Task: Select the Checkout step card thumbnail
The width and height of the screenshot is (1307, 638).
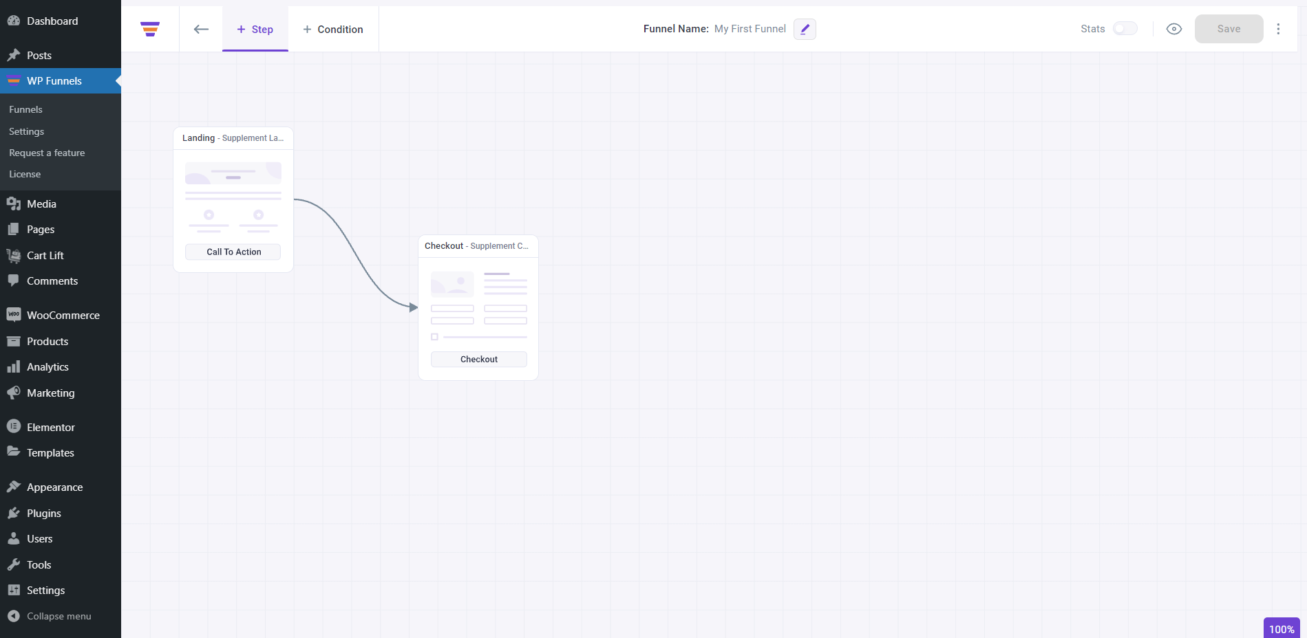Action: click(478, 306)
